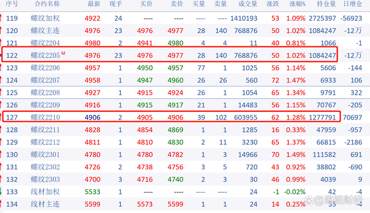The image size is (370, 213).
Task: Click latest price 4811 of 螺纹2212
Action: tap(92, 143)
